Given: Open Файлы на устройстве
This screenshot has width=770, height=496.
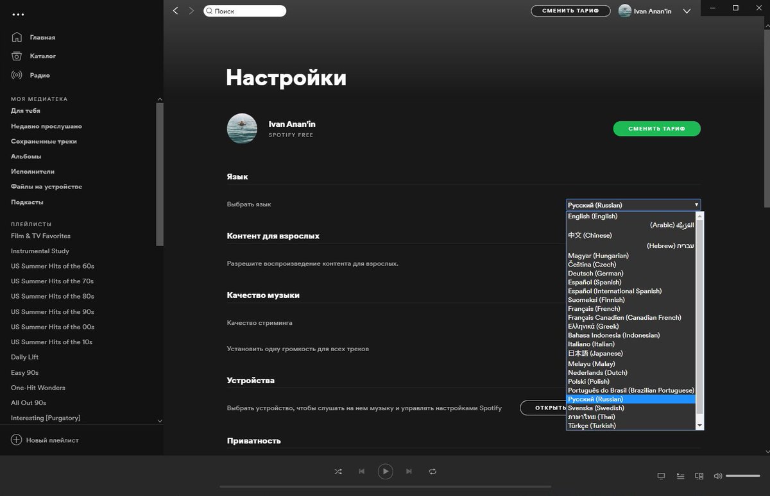Looking at the screenshot, I should pyautogui.click(x=46, y=187).
